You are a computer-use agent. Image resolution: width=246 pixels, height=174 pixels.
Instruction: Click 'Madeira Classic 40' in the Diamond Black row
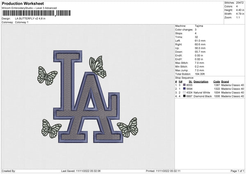pyautogui.click(x=232, y=96)
